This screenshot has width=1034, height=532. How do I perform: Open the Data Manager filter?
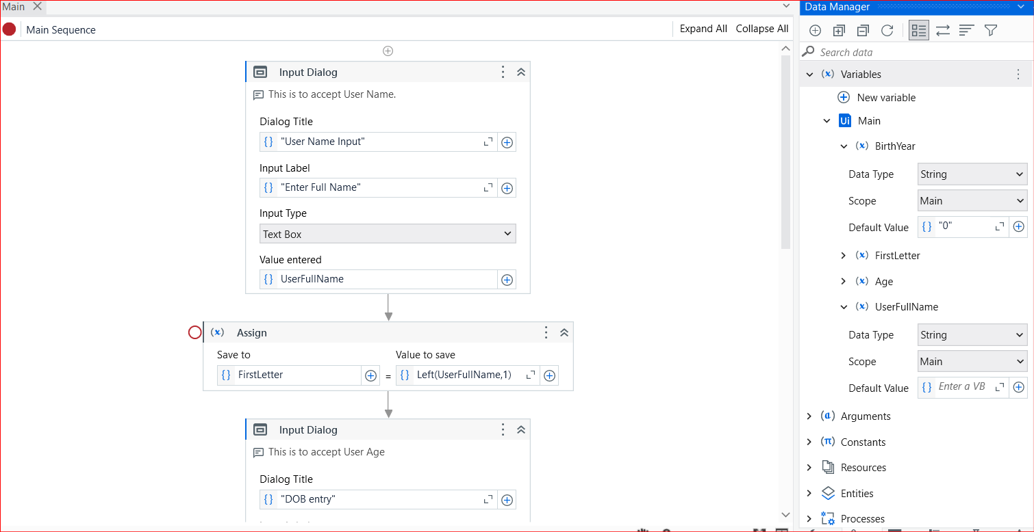coord(990,30)
